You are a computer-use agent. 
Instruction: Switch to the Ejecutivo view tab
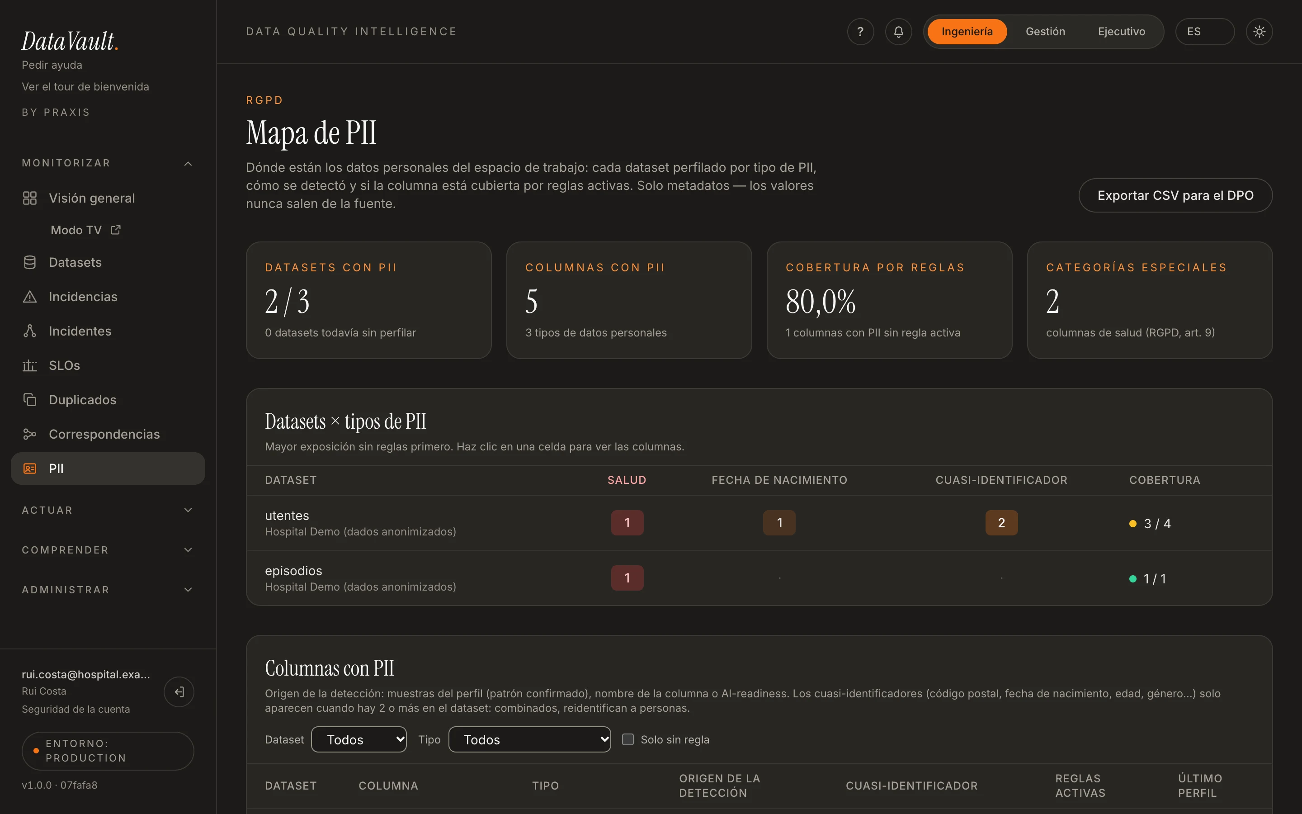pos(1121,32)
